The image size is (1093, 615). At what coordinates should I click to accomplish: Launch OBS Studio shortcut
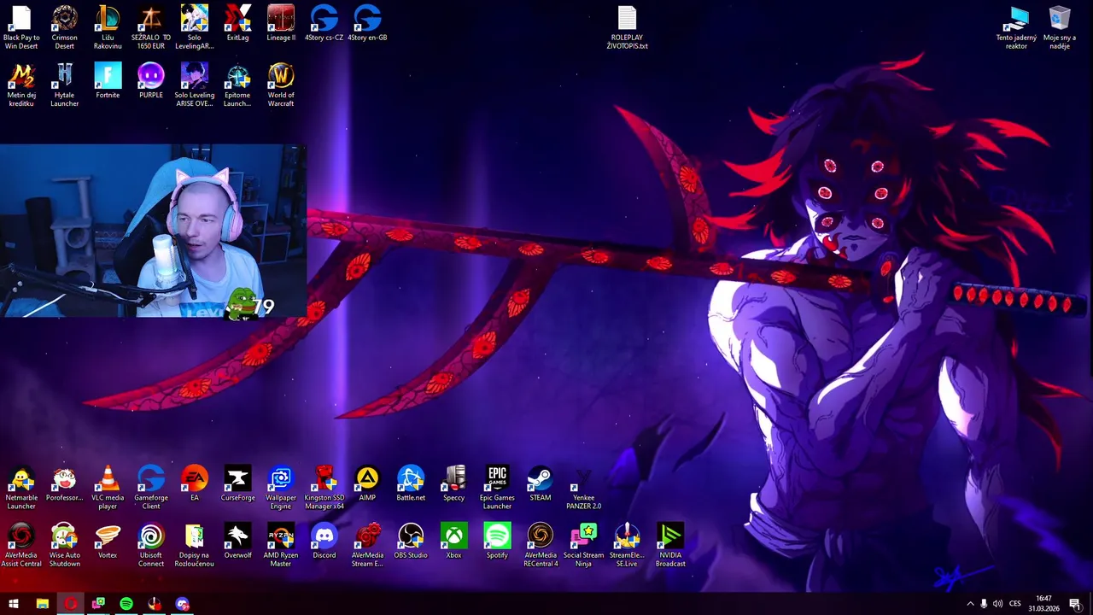tap(411, 541)
